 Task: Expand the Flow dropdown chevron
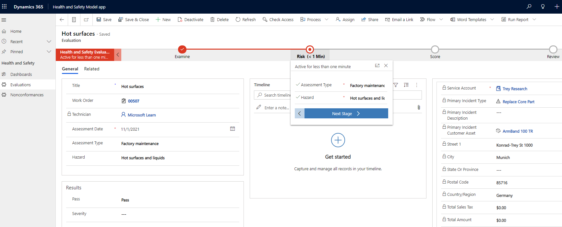[441, 19]
